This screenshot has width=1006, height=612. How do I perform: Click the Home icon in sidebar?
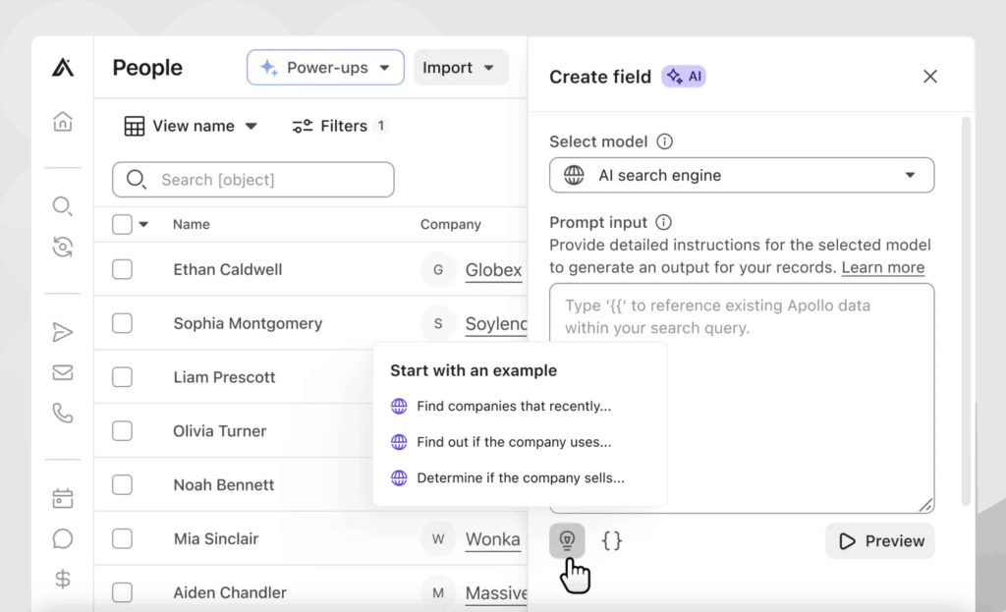click(63, 122)
